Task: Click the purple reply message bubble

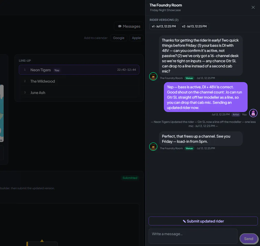Action: click(206, 97)
